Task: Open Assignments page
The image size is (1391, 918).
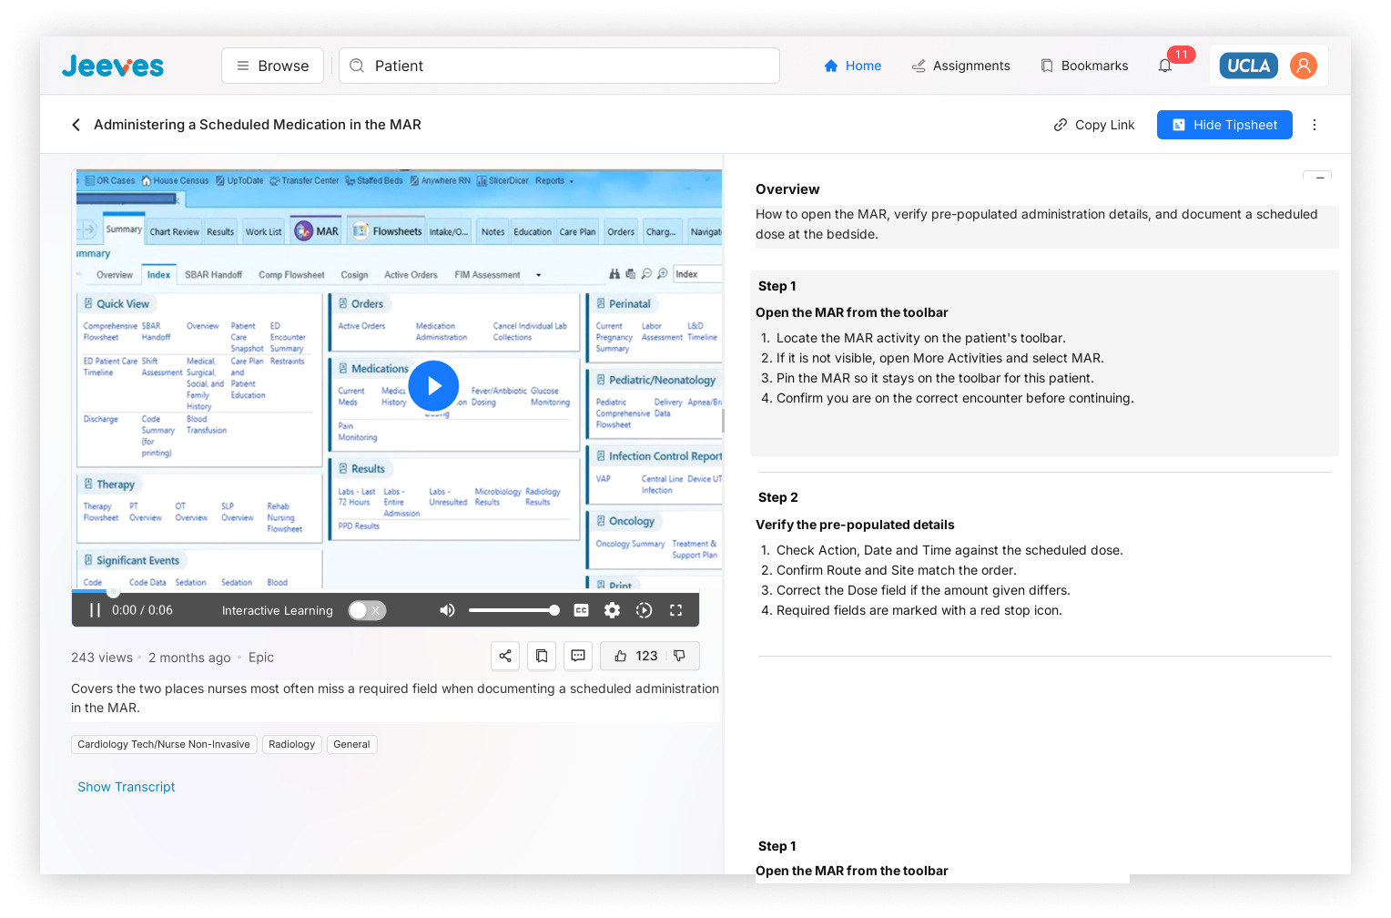Action: pyautogui.click(x=960, y=66)
